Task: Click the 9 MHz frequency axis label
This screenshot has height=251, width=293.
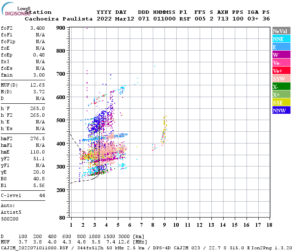Action: click(164, 225)
